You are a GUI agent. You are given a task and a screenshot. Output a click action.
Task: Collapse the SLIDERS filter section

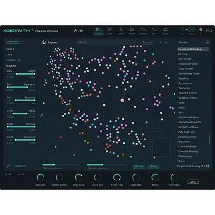click(11, 66)
